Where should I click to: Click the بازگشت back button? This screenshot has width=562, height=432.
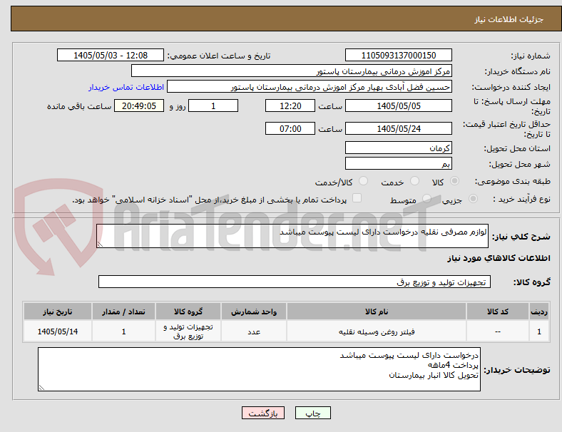coord(263,413)
